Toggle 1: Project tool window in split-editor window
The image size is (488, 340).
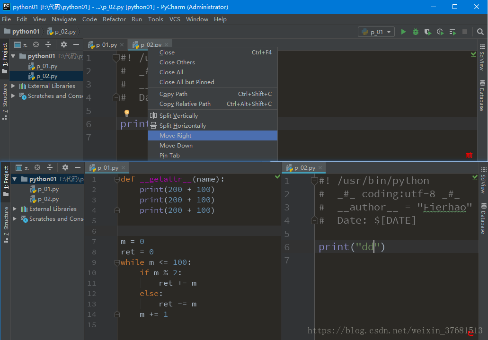[x=6, y=182]
